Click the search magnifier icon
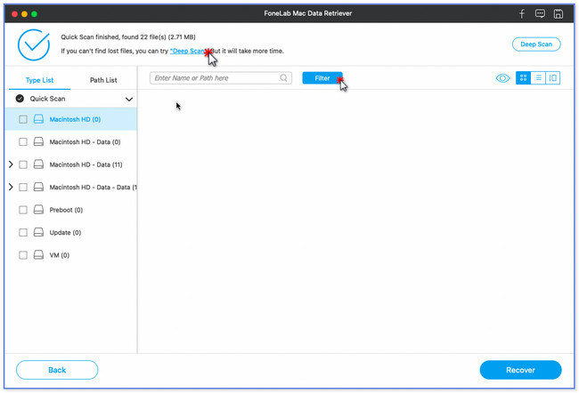The width and height of the screenshot is (579, 393). click(x=283, y=77)
